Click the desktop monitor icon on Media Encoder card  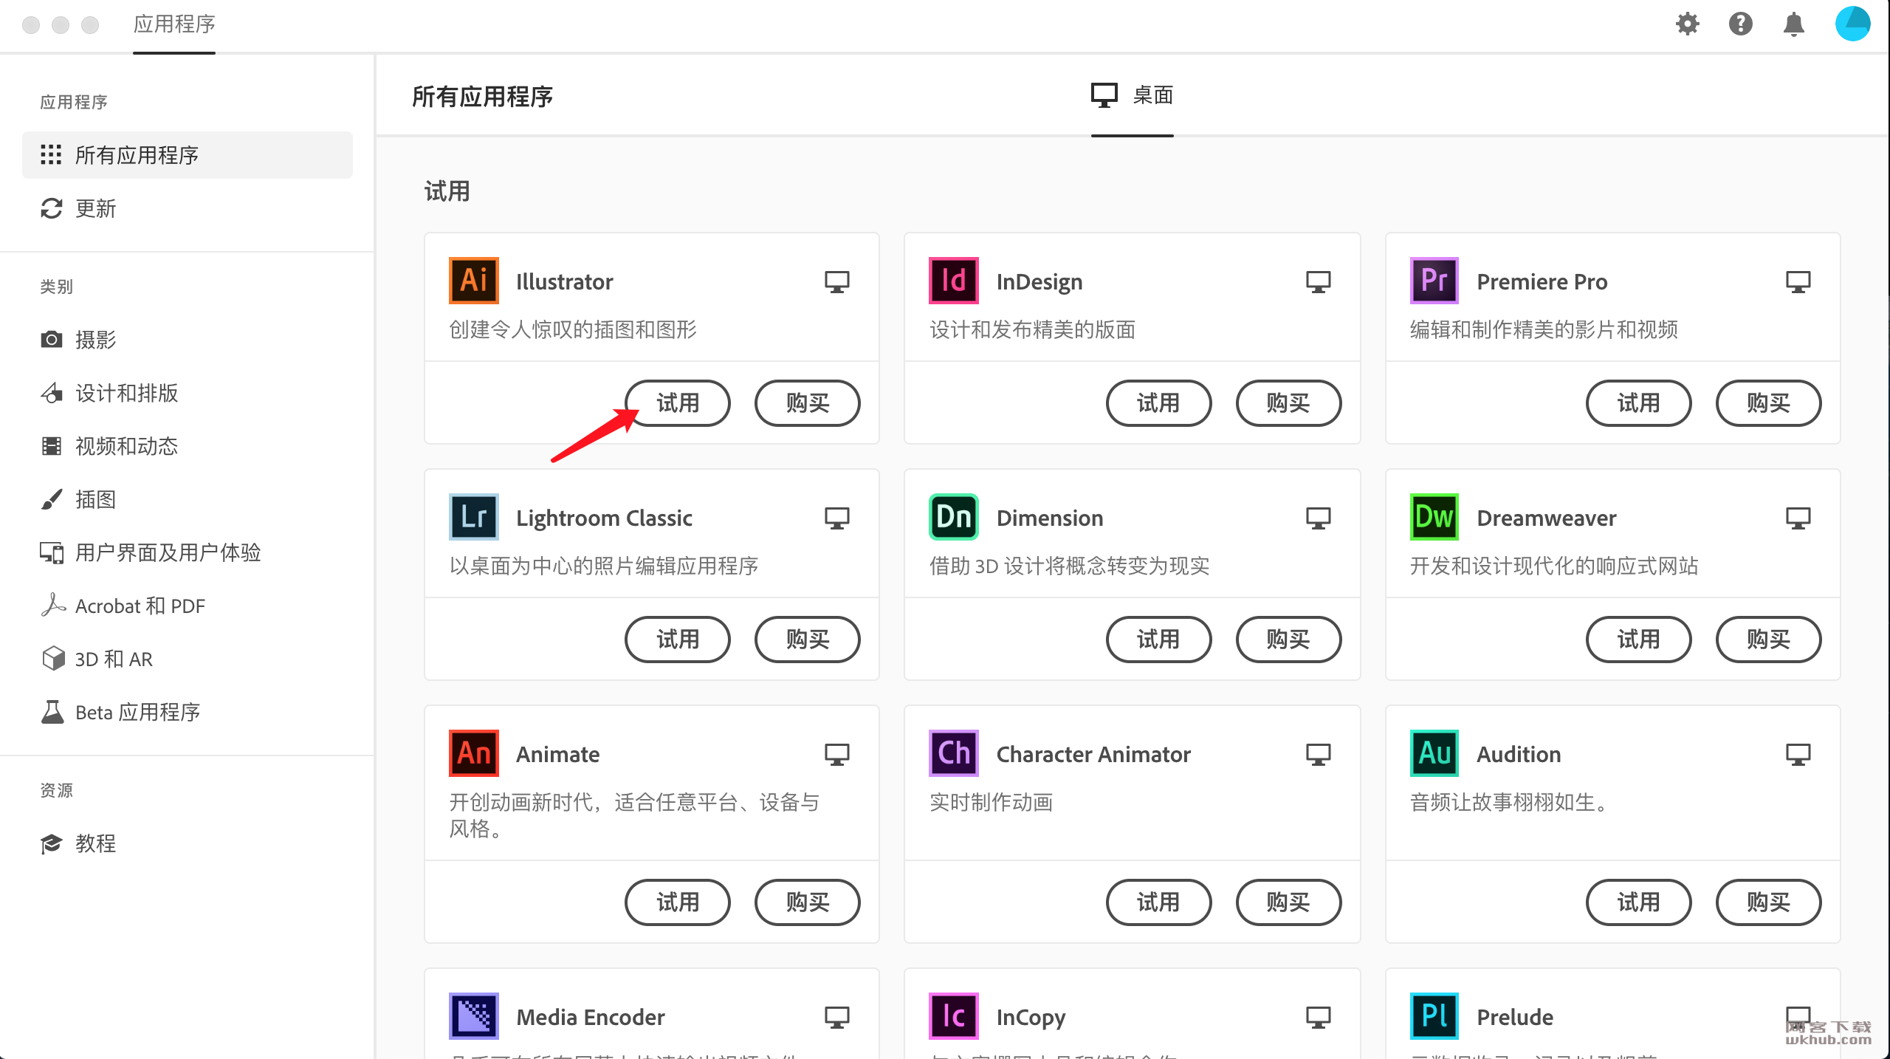(x=836, y=1018)
